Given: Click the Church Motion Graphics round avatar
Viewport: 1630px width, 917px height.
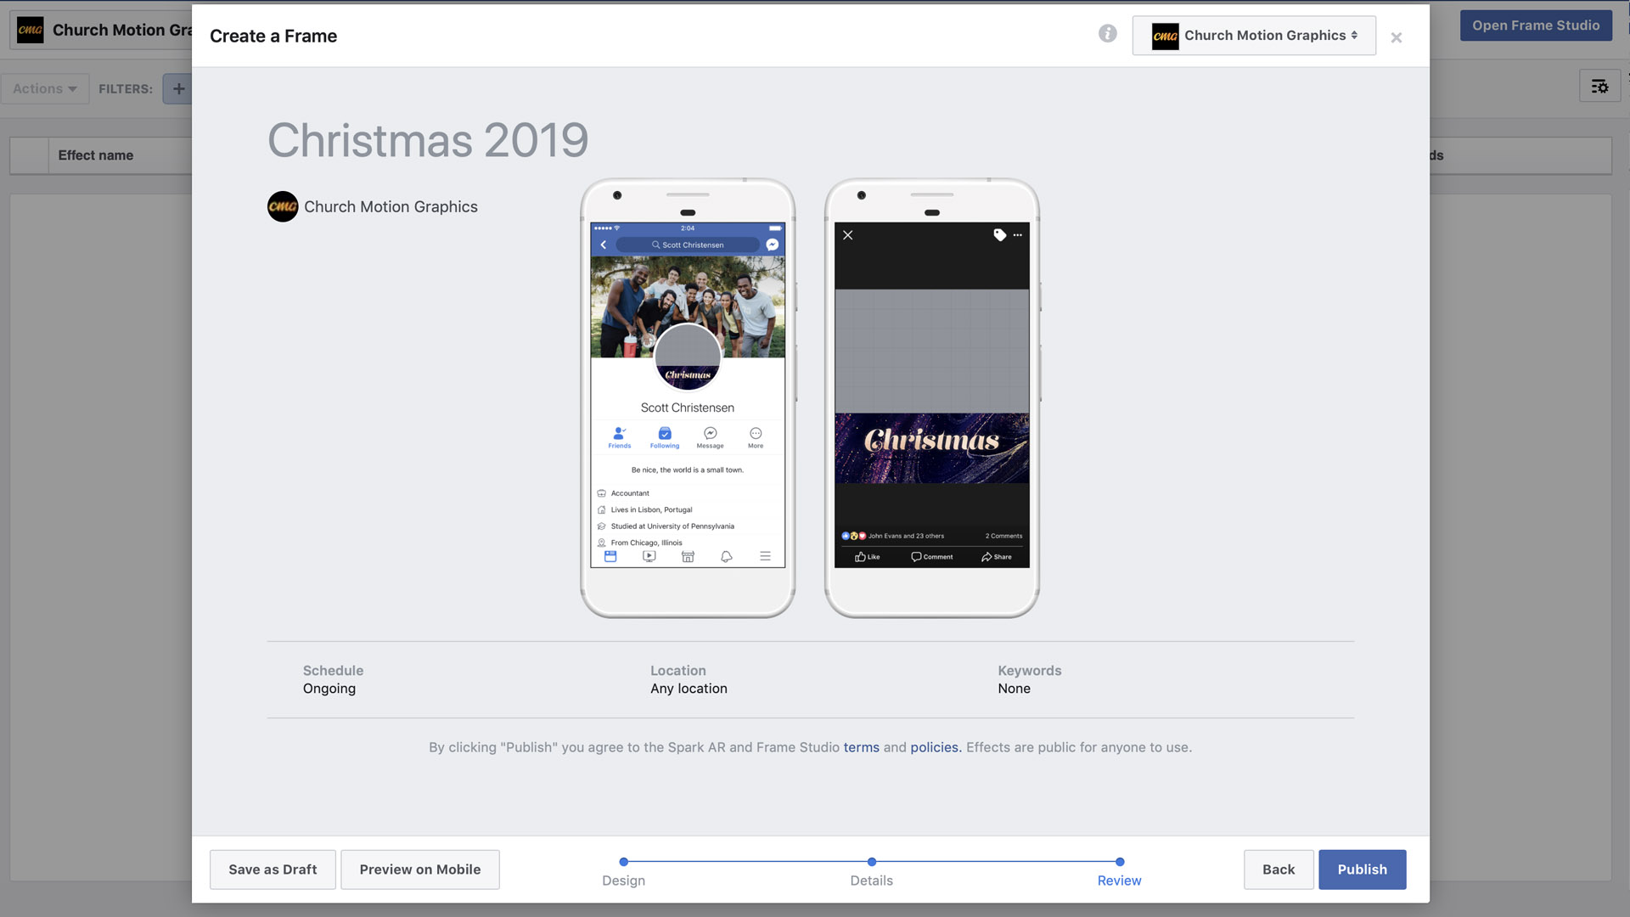Looking at the screenshot, I should (x=283, y=206).
